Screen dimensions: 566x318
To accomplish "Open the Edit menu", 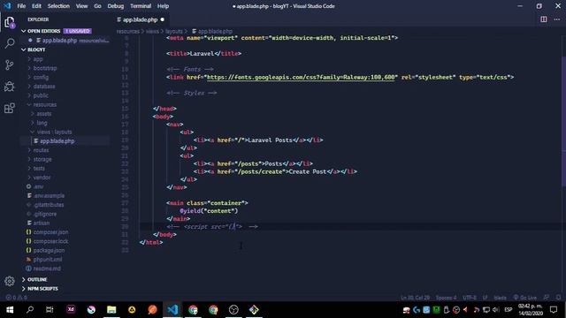I will click(x=36, y=6).
